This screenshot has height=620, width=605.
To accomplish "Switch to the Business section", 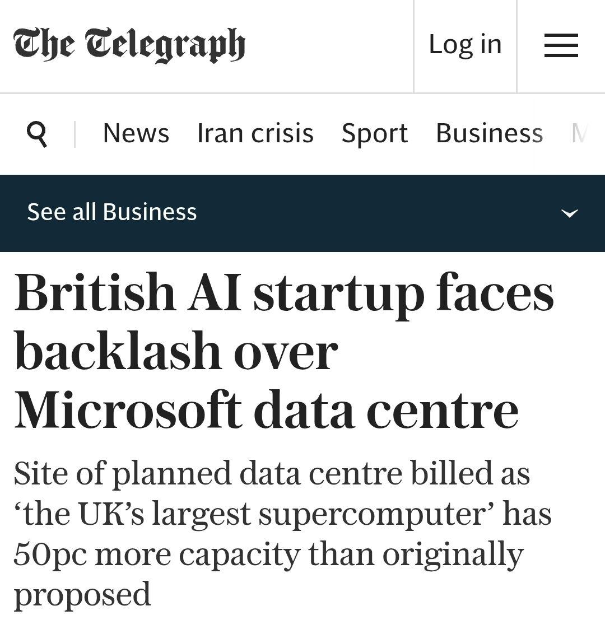I will pyautogui.click(x=489, y=133).
